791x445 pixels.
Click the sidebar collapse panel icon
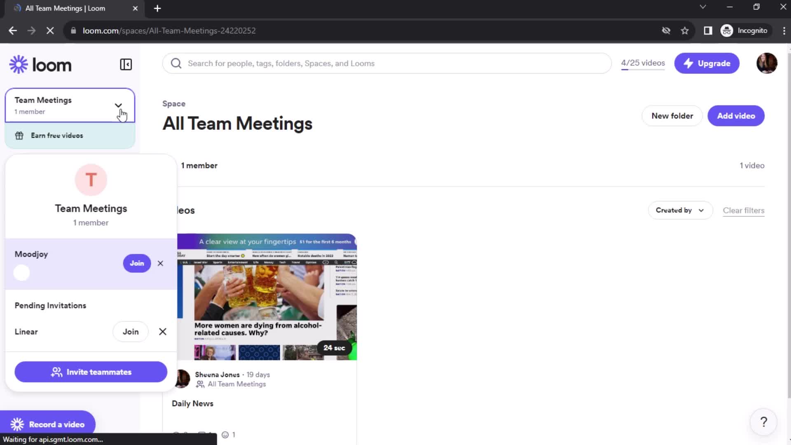point(126,64)
